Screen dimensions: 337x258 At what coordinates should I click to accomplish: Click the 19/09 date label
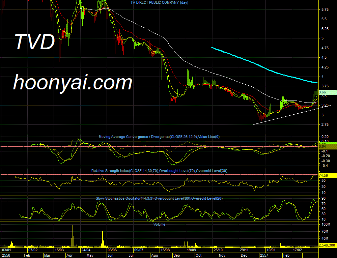point(192,250)
